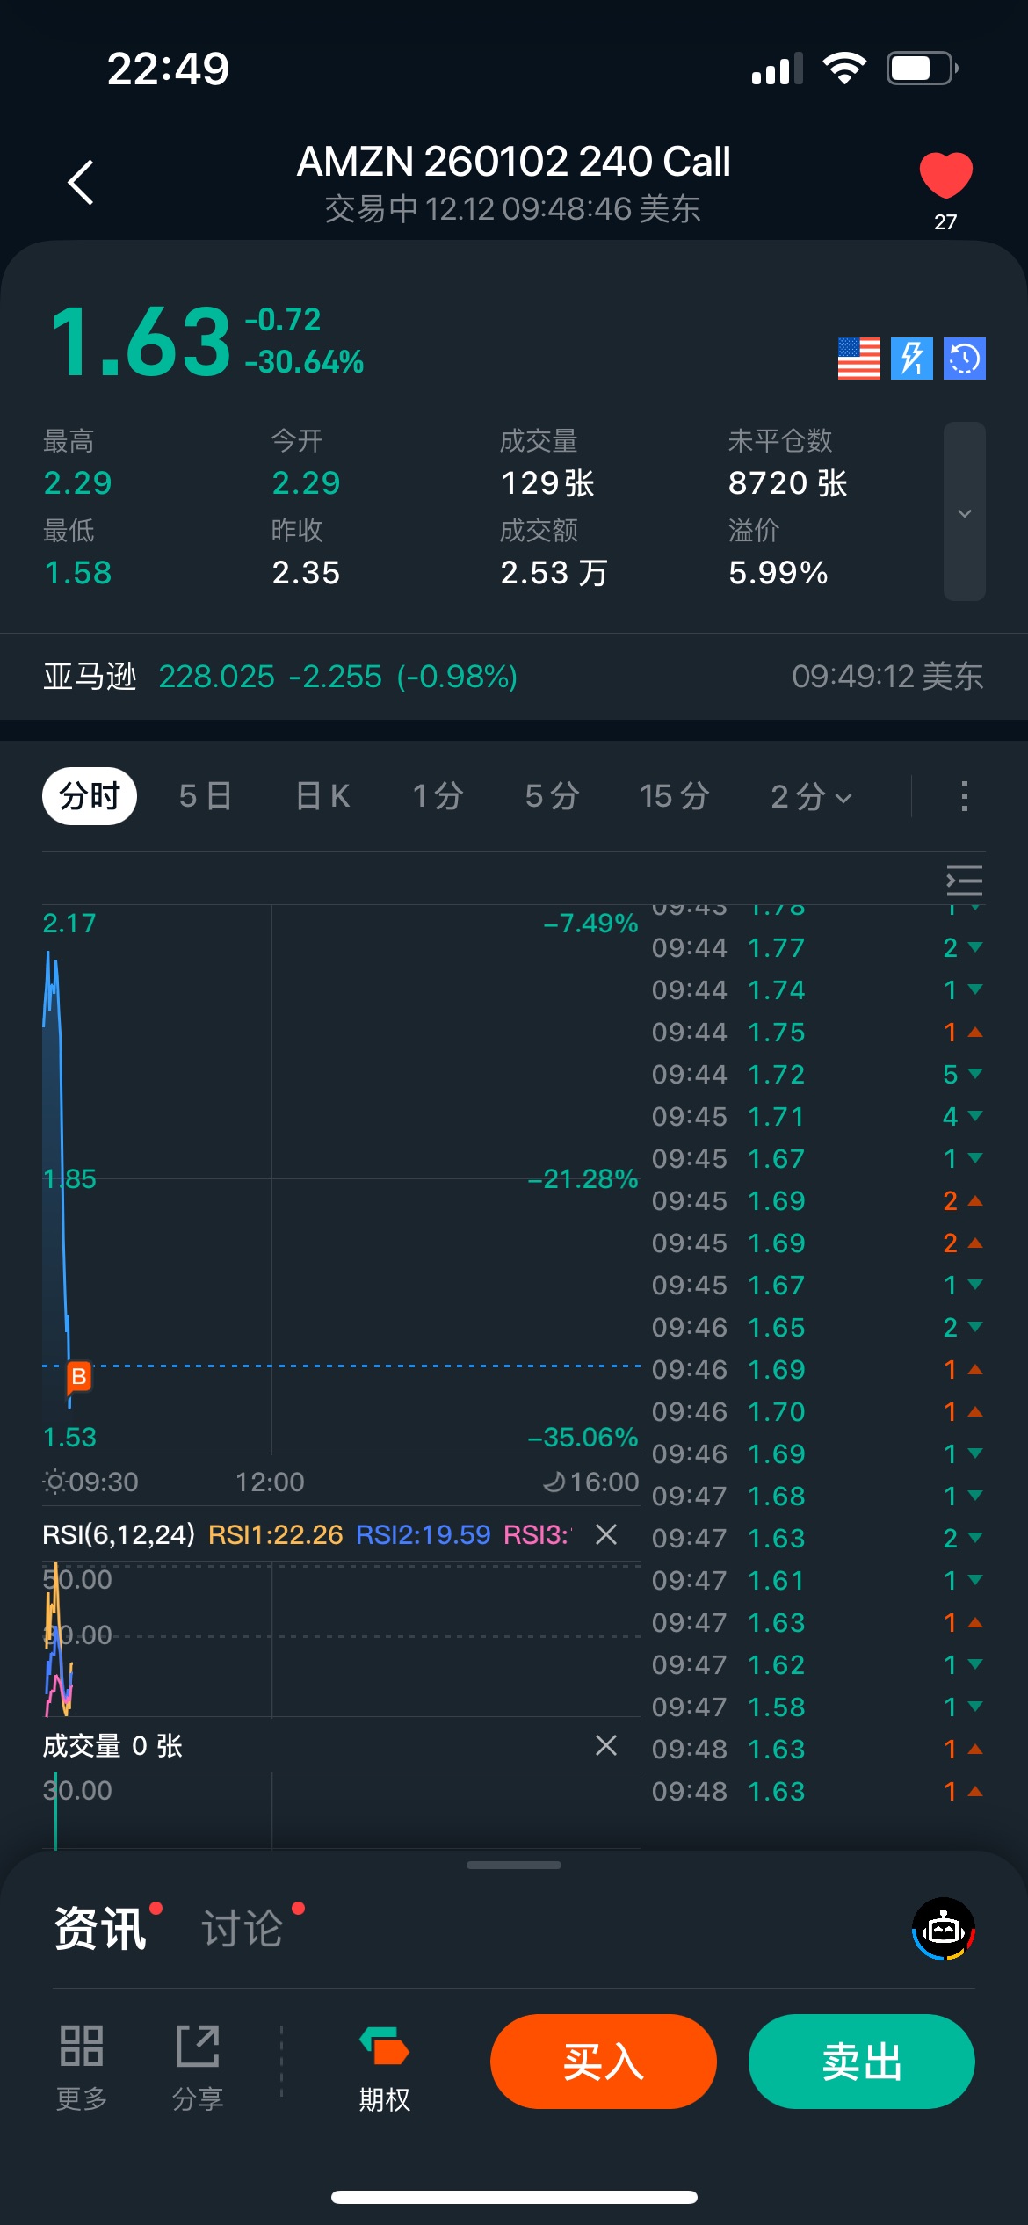
Task: Open the AI assistant robot icon
Action: [x=944, y=1929]
